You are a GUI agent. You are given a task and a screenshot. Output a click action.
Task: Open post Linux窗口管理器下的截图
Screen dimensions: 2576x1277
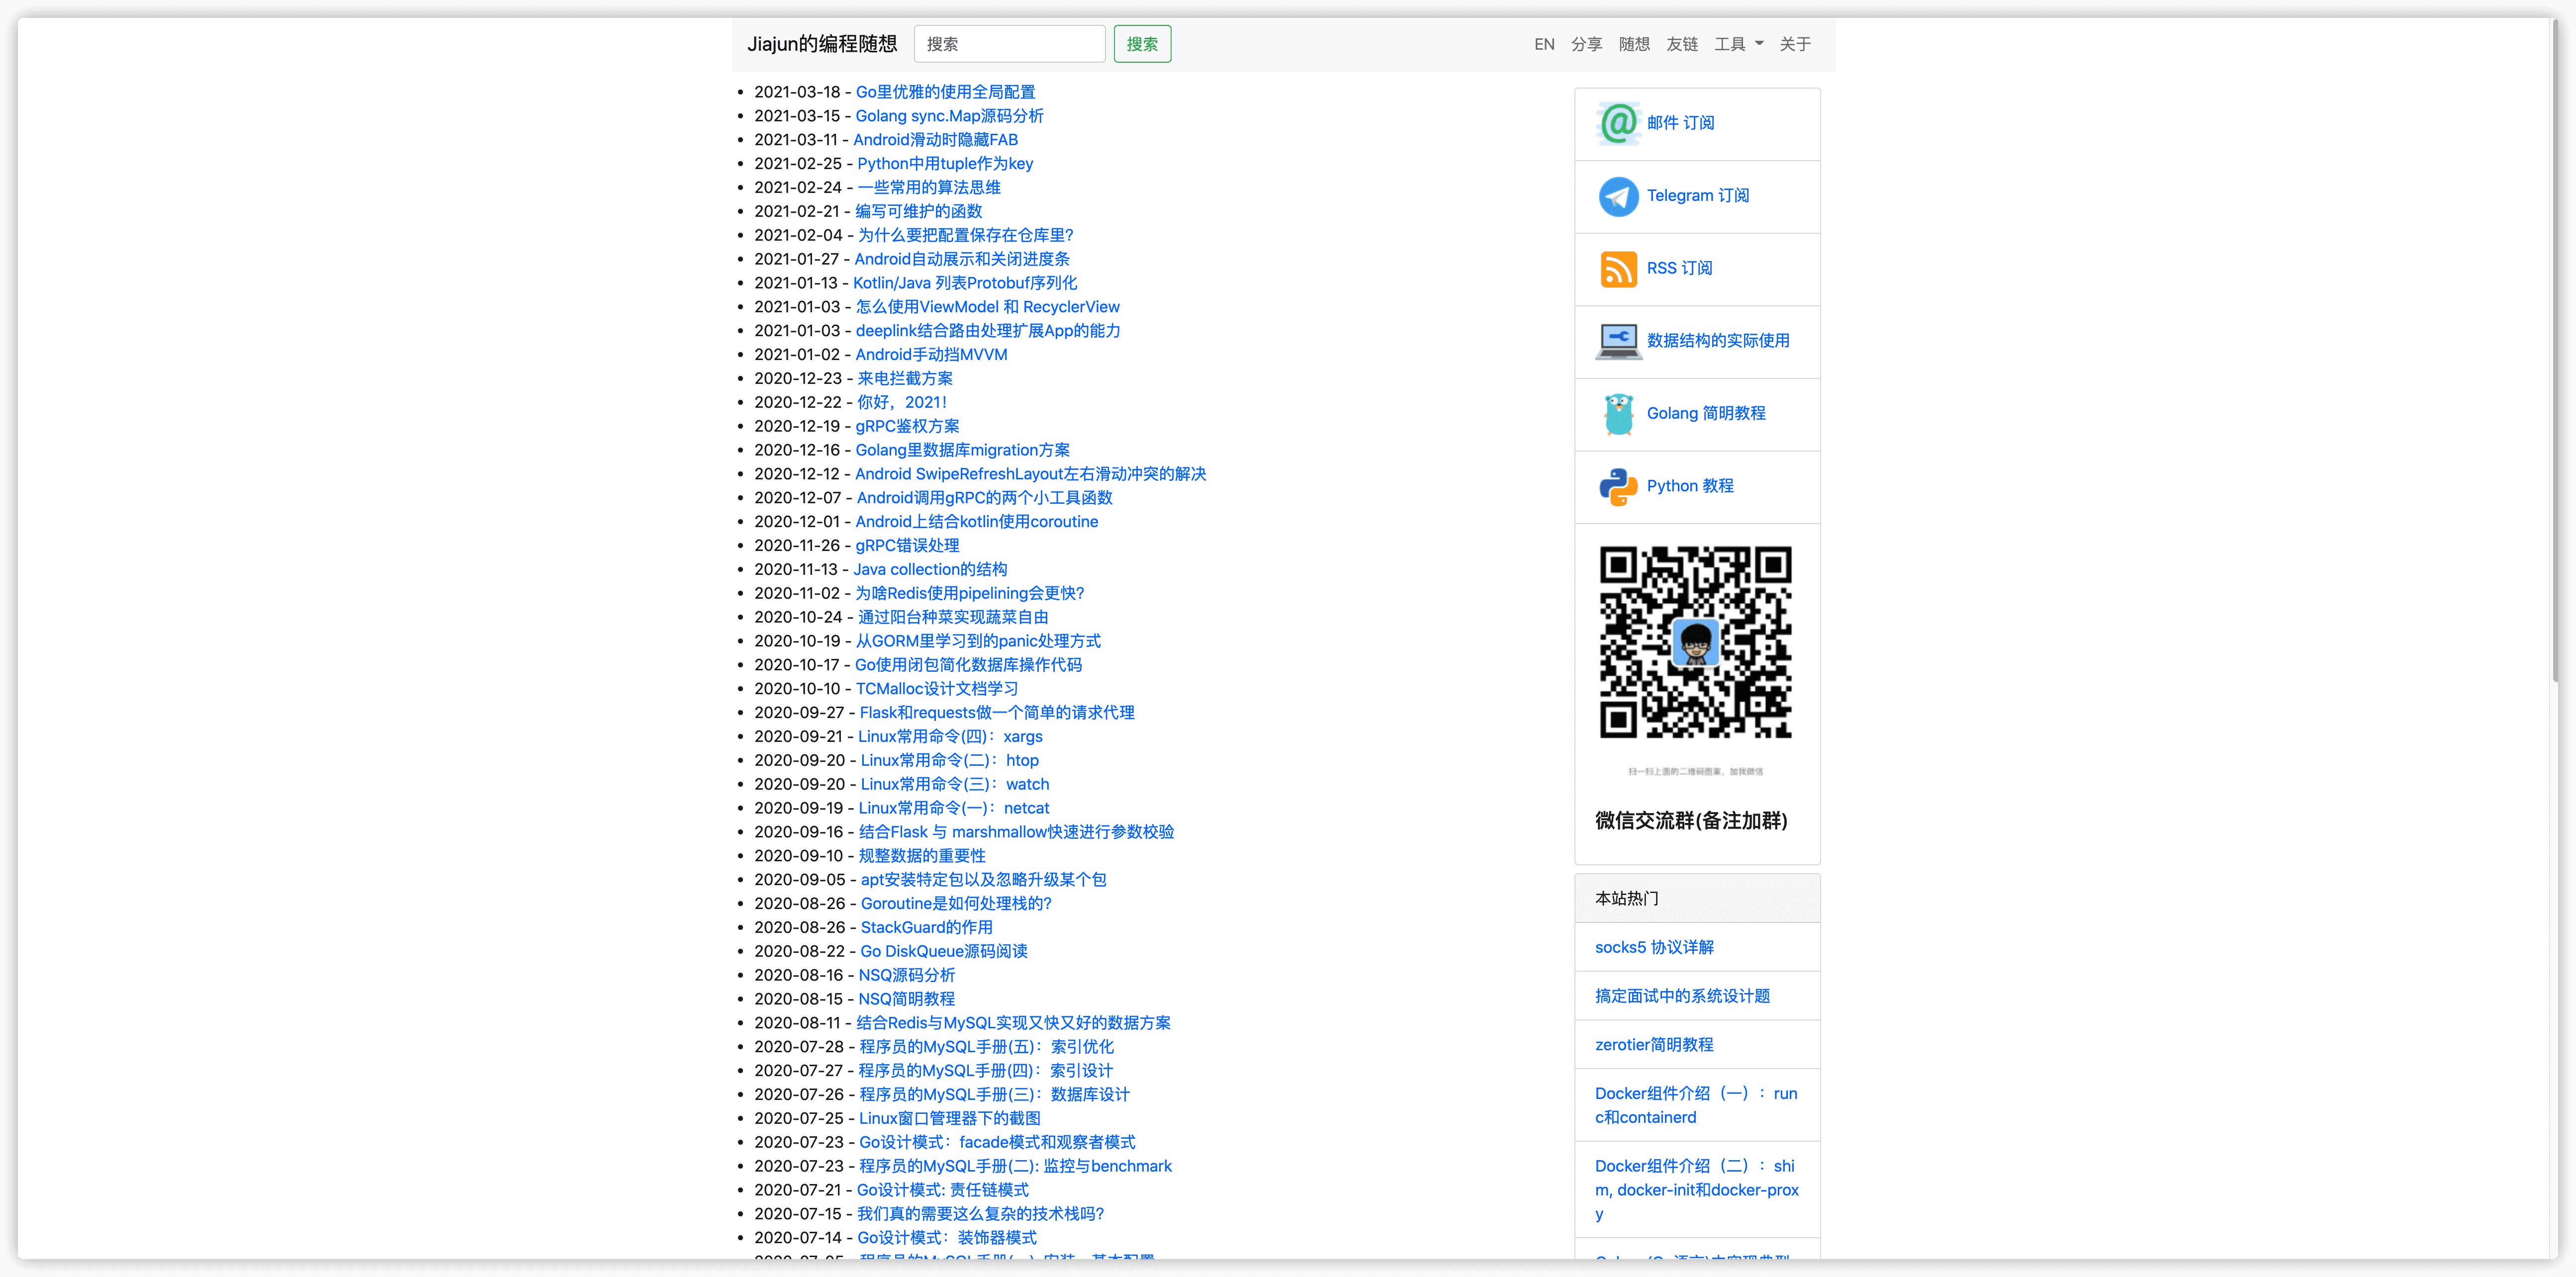[949, 1119]
